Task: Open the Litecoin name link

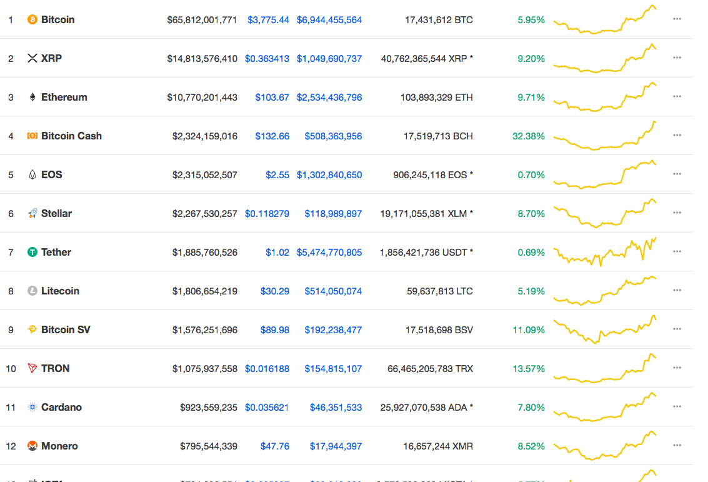Action: [x=60, y=291]
